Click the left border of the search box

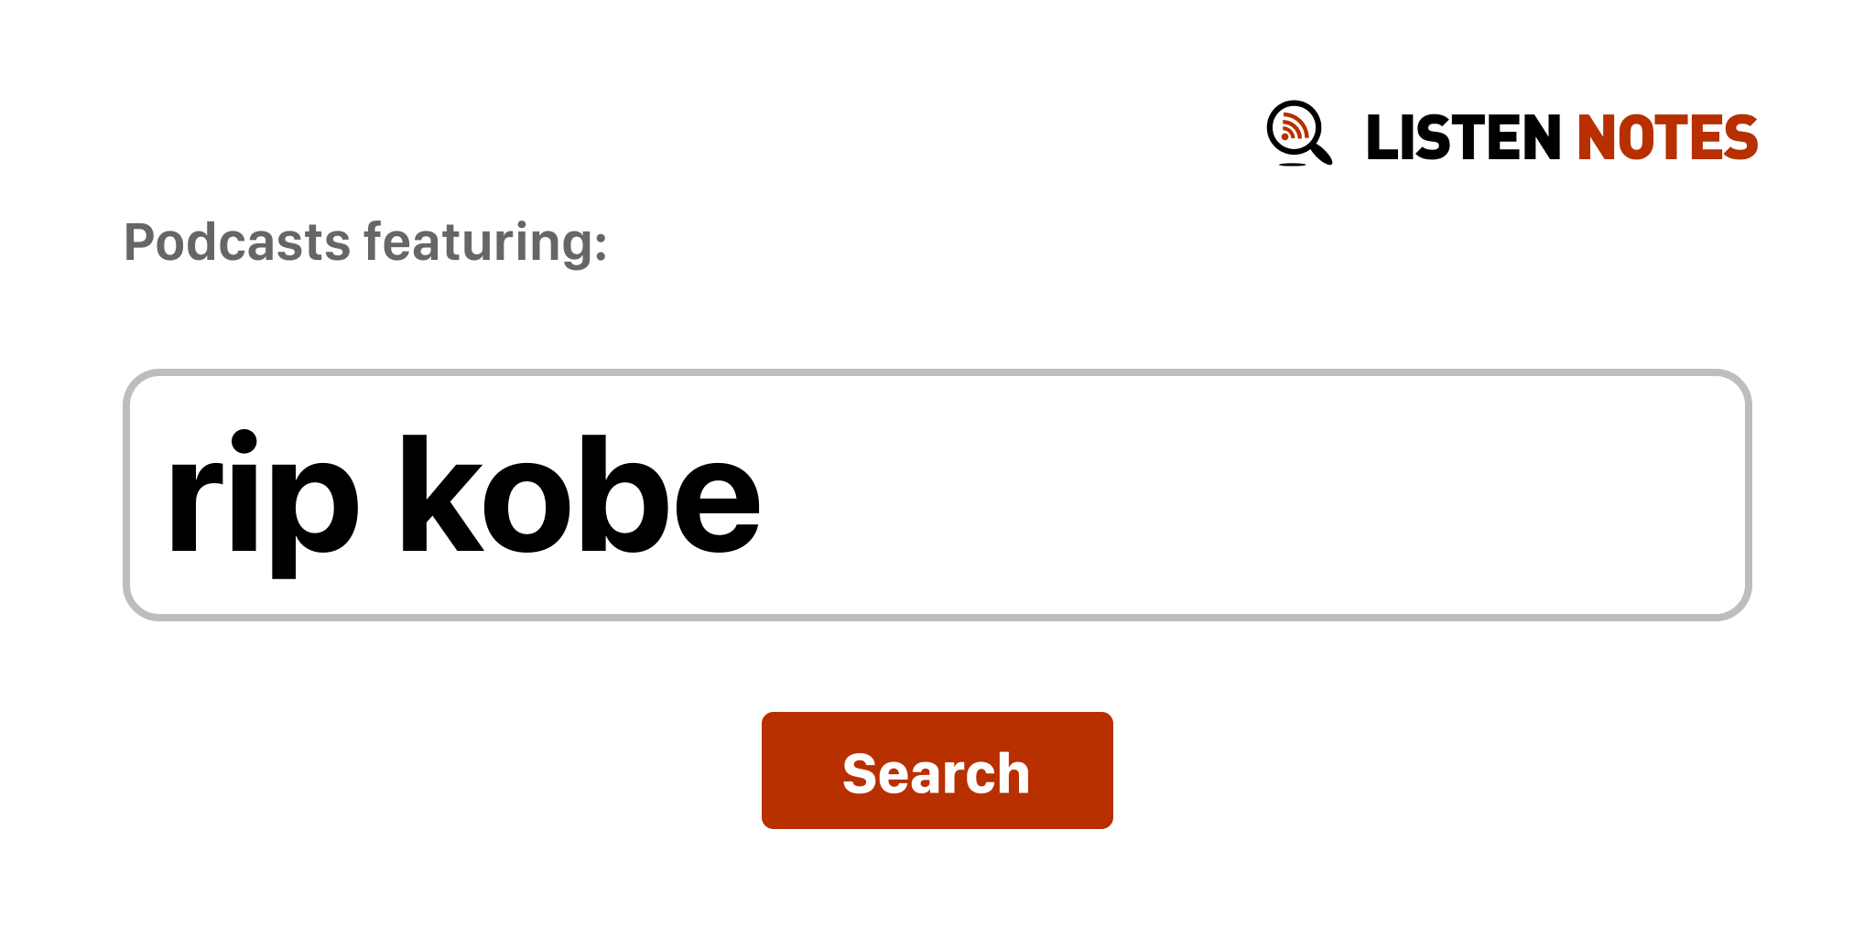click(127, 495)
